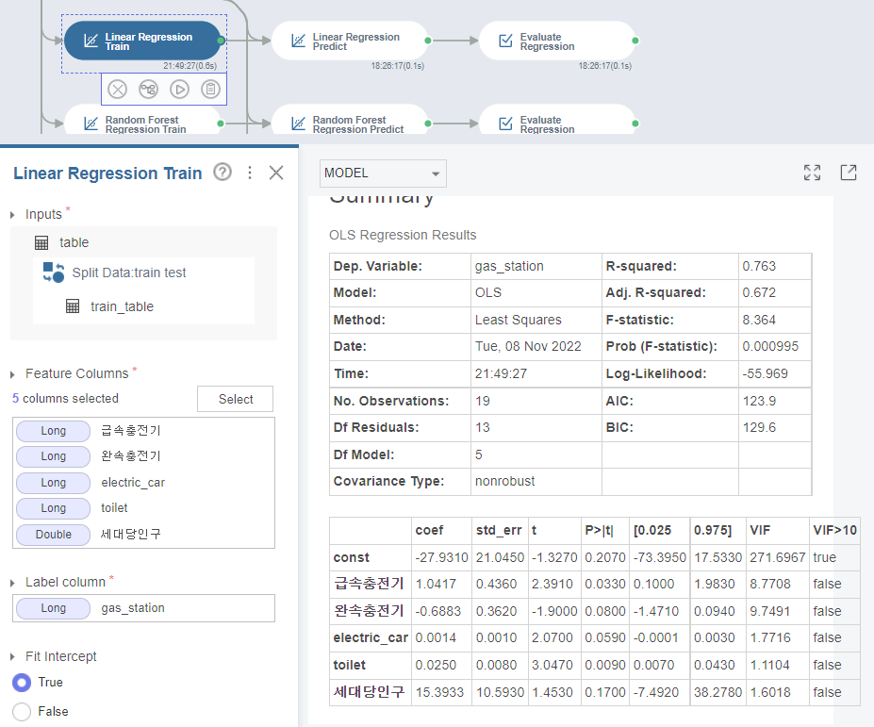Click the table icon under Inputs
The height and width of the screenshot is (727, 874).
(41, 242)
